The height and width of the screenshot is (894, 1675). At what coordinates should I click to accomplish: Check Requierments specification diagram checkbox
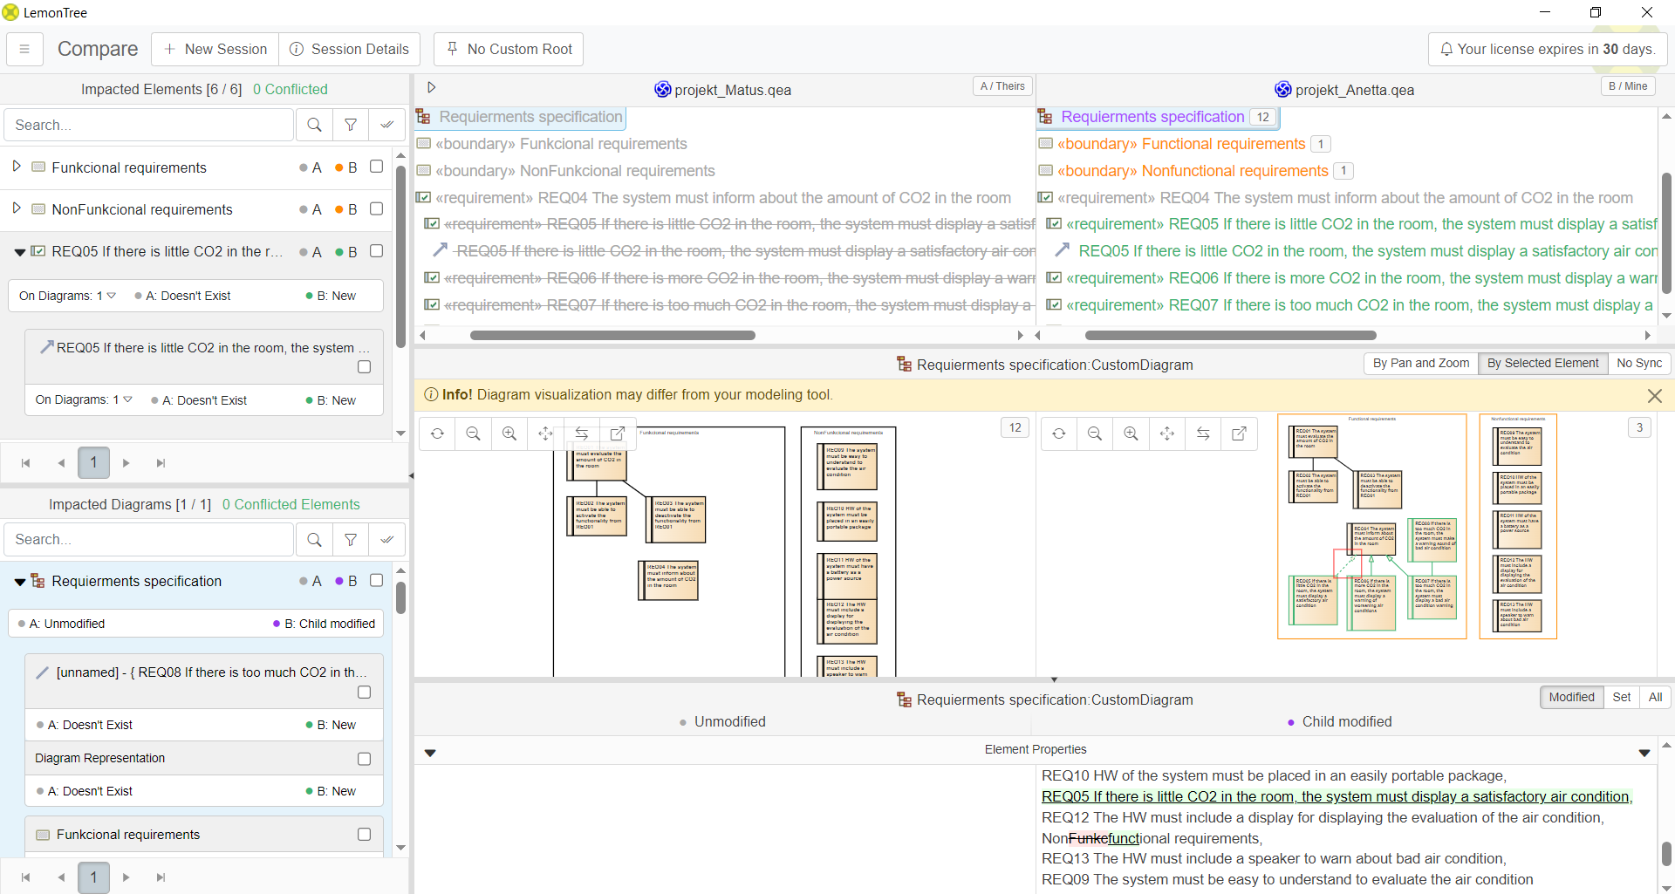376,580
